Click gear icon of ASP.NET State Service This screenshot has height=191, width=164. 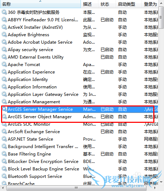pos(4,139)
